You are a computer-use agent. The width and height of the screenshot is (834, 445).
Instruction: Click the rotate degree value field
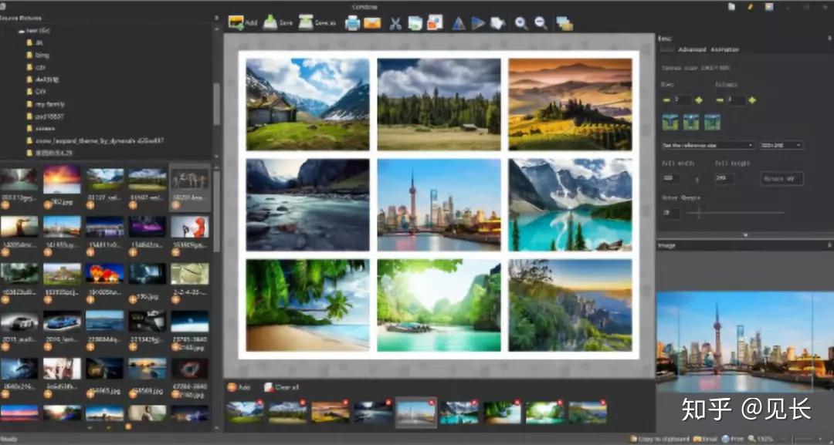click(x=671, y=212)
